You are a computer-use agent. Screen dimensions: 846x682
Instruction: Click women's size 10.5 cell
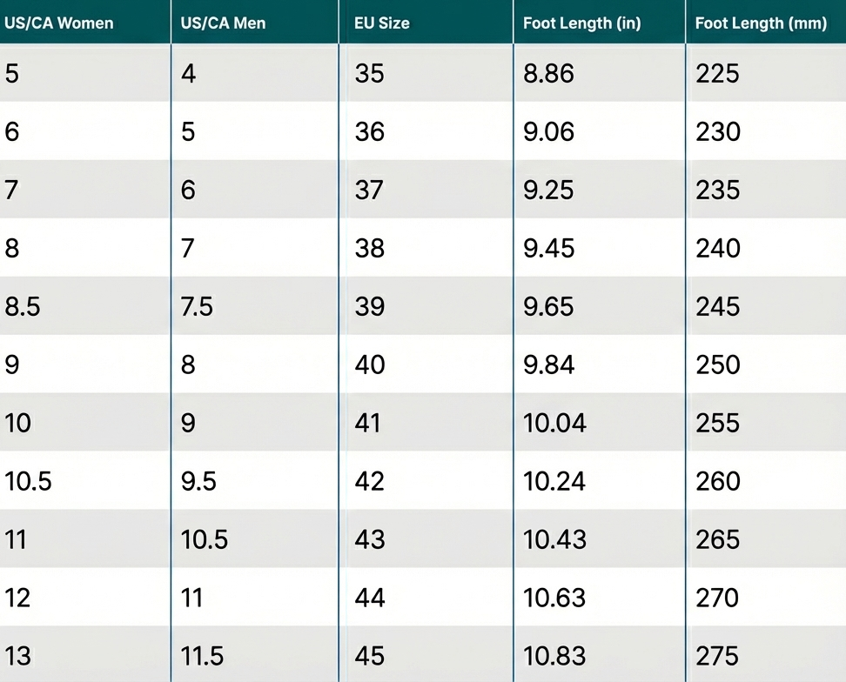[x=28, y=482]
